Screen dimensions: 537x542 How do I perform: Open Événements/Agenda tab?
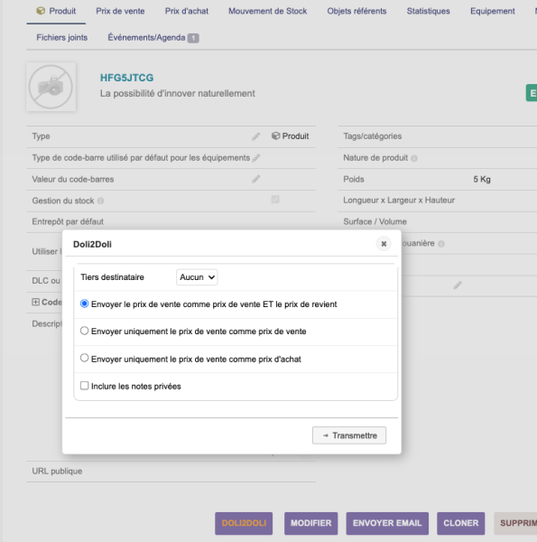click(153, 37)
